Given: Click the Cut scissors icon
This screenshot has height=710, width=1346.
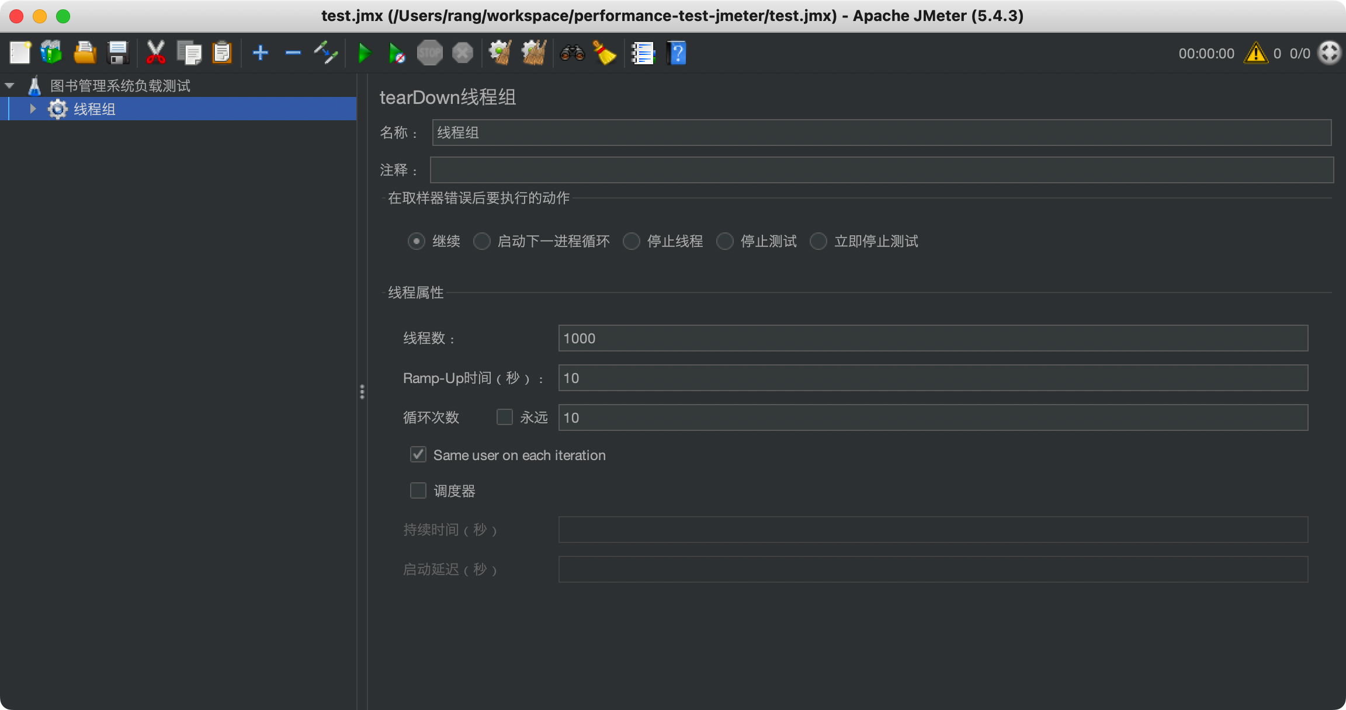Looking at the screenshot, I should tap(155, 53).
